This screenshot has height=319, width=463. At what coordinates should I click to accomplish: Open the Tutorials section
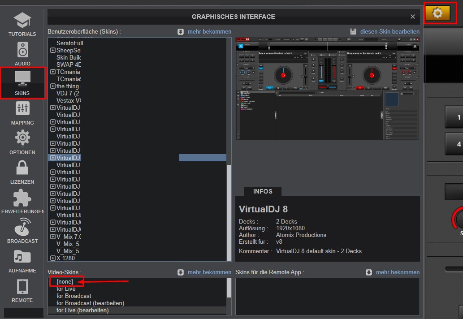[x=22, y=24]
